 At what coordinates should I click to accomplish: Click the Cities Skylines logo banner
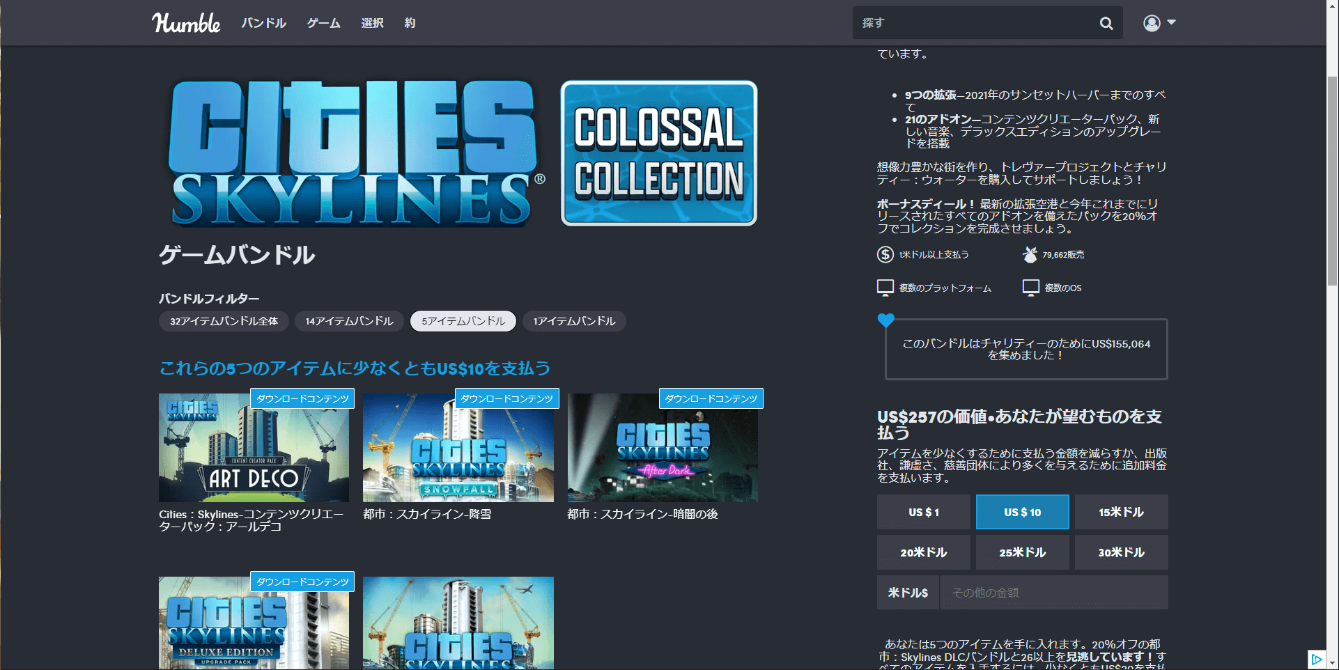[x=356, y=153]
